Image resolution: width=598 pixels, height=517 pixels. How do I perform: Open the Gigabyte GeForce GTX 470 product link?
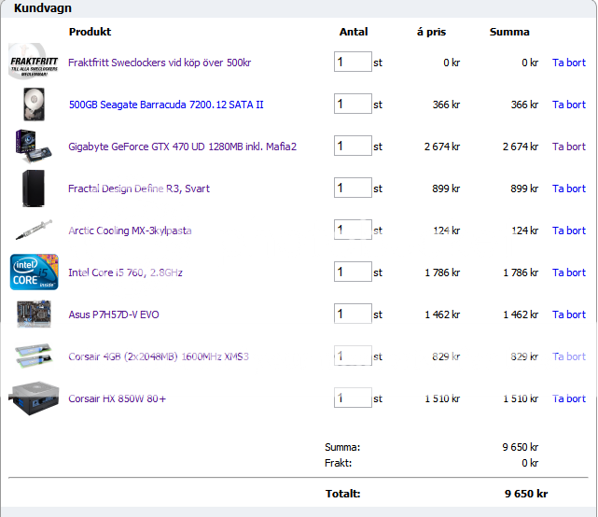pyautogui.click(x=182, y=147)
